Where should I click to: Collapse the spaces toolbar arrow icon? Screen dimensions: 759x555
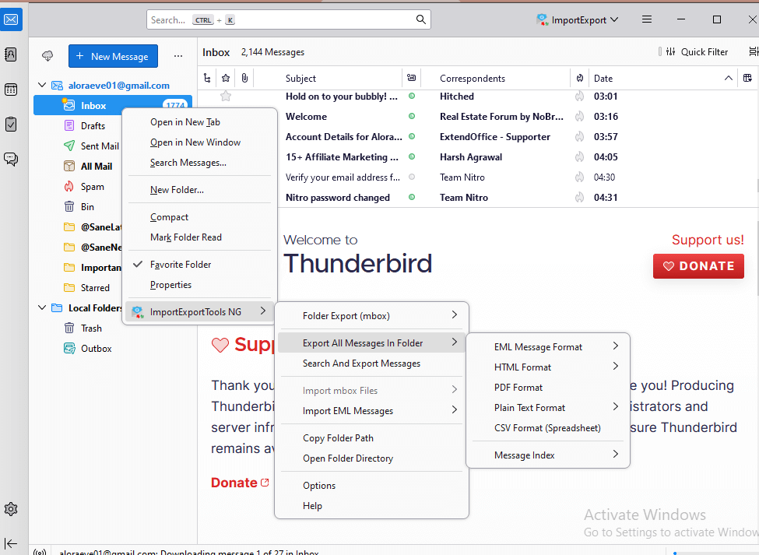pyautogui.click(x=11, y=544)
